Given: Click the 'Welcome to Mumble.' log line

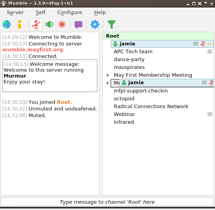Looking at the screenshot, I should coord(42,37).
